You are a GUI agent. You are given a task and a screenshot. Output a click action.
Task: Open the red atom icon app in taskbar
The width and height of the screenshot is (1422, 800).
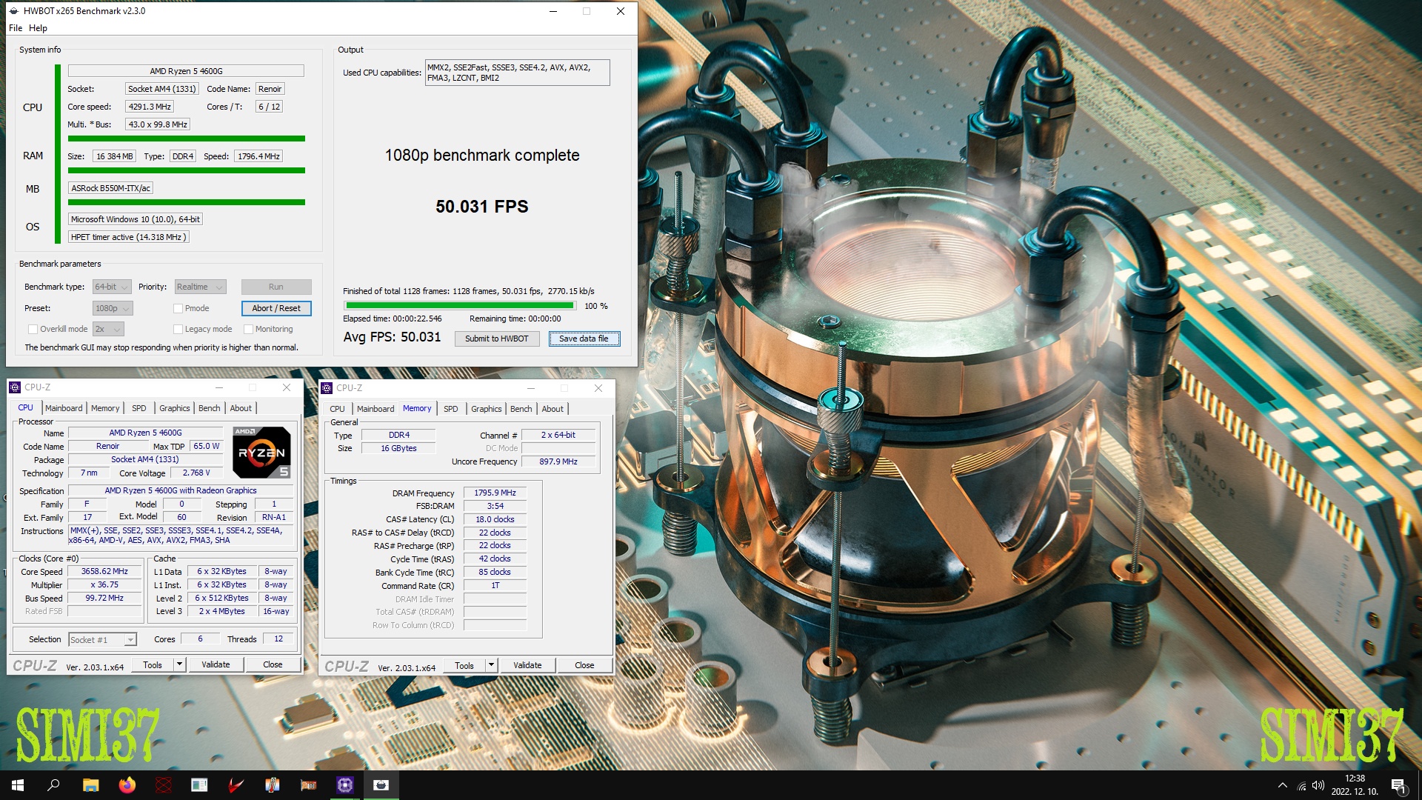(164, 785)
